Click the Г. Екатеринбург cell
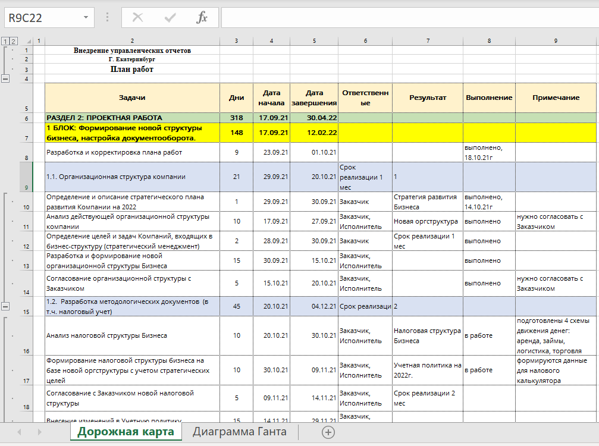 tap(132, 59)
